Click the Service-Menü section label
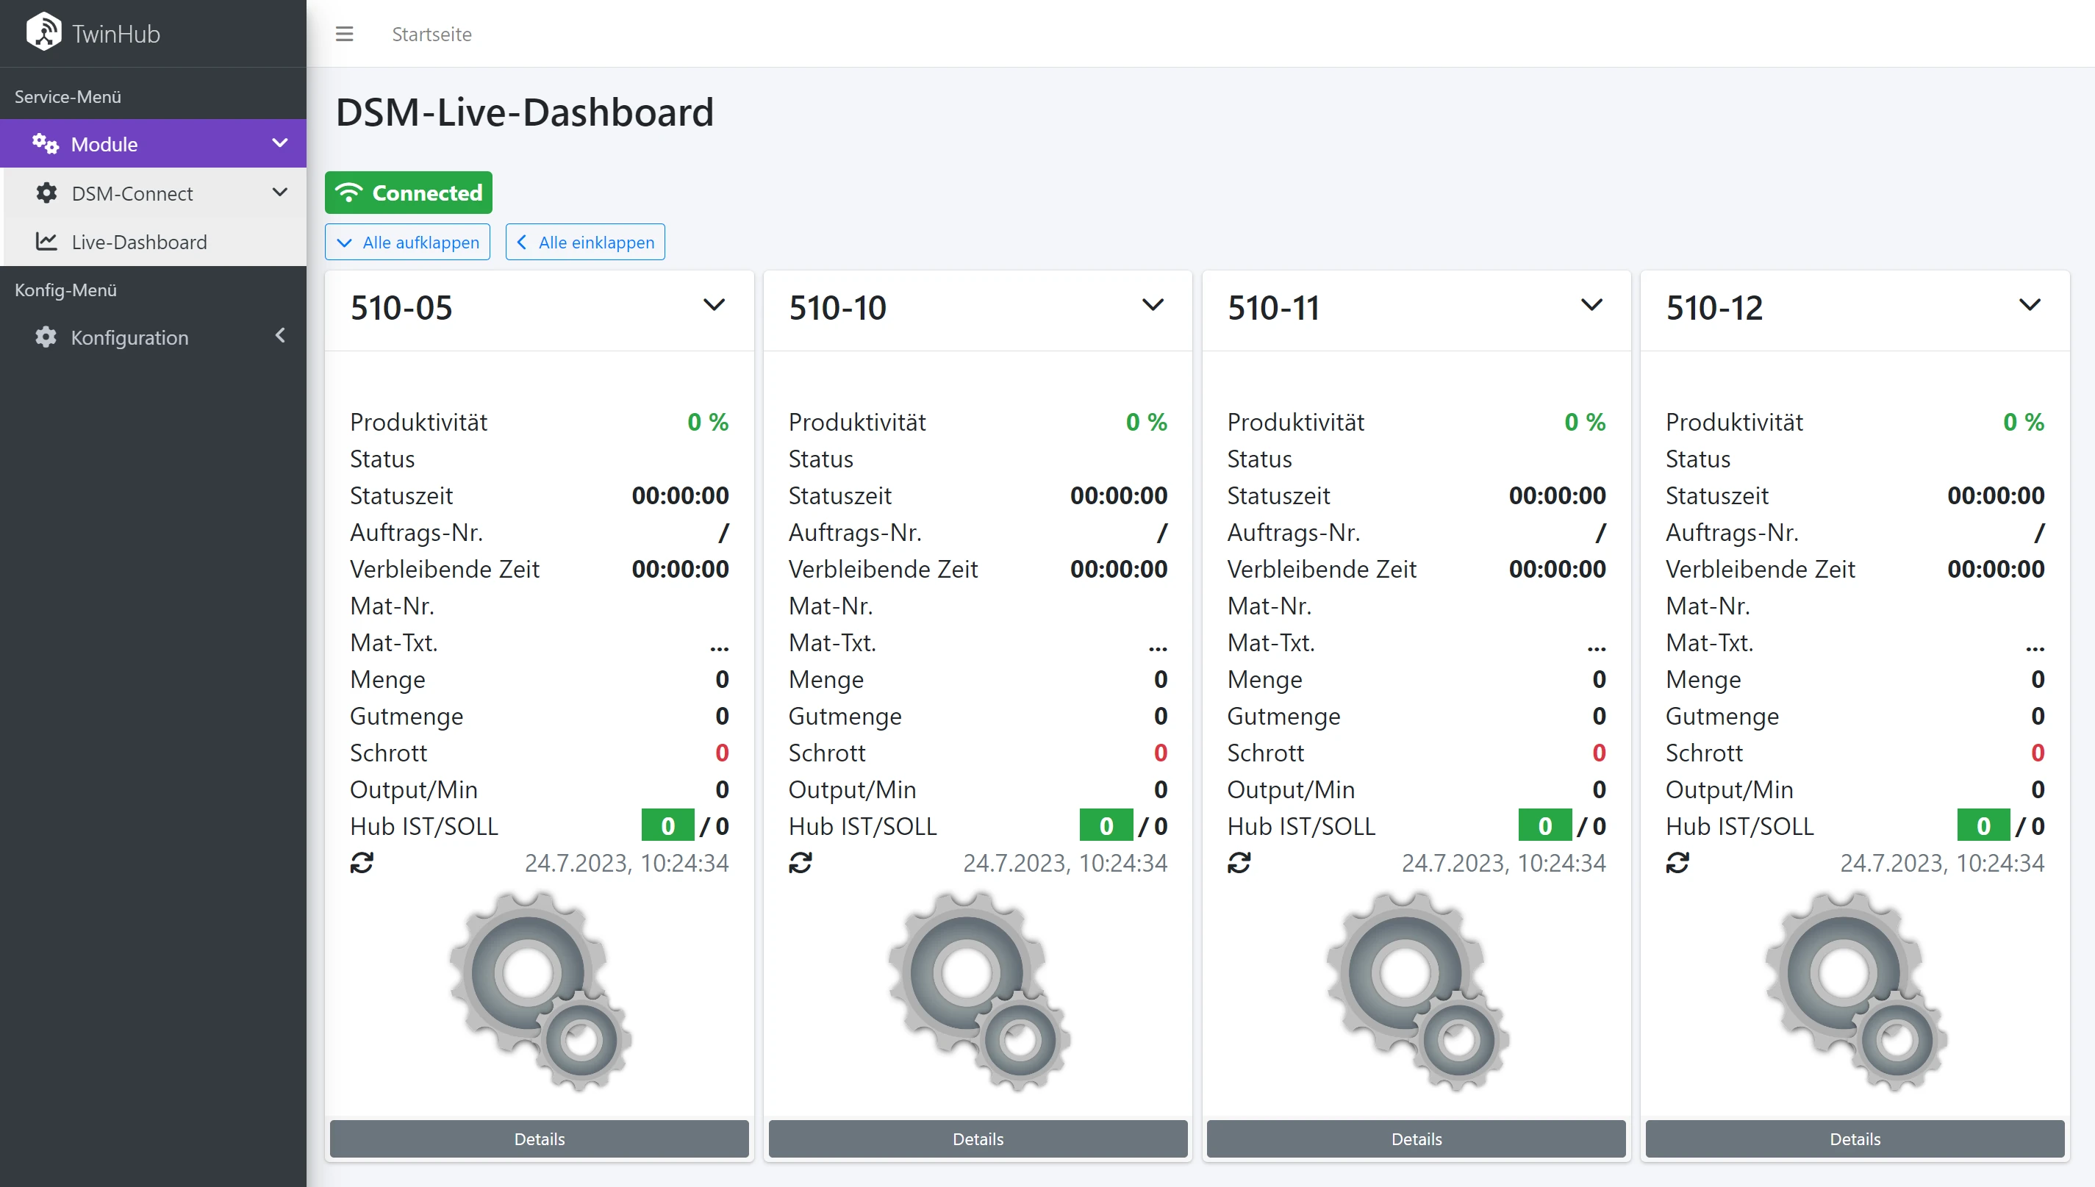The height and width of the screenshot is (1187, 2095). (x=68, y=97)
